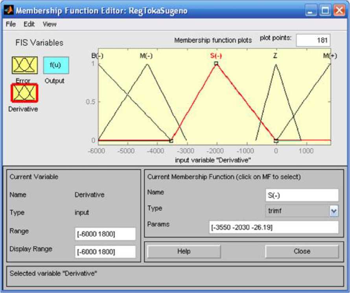Click the Params input field

click(274, 227)
